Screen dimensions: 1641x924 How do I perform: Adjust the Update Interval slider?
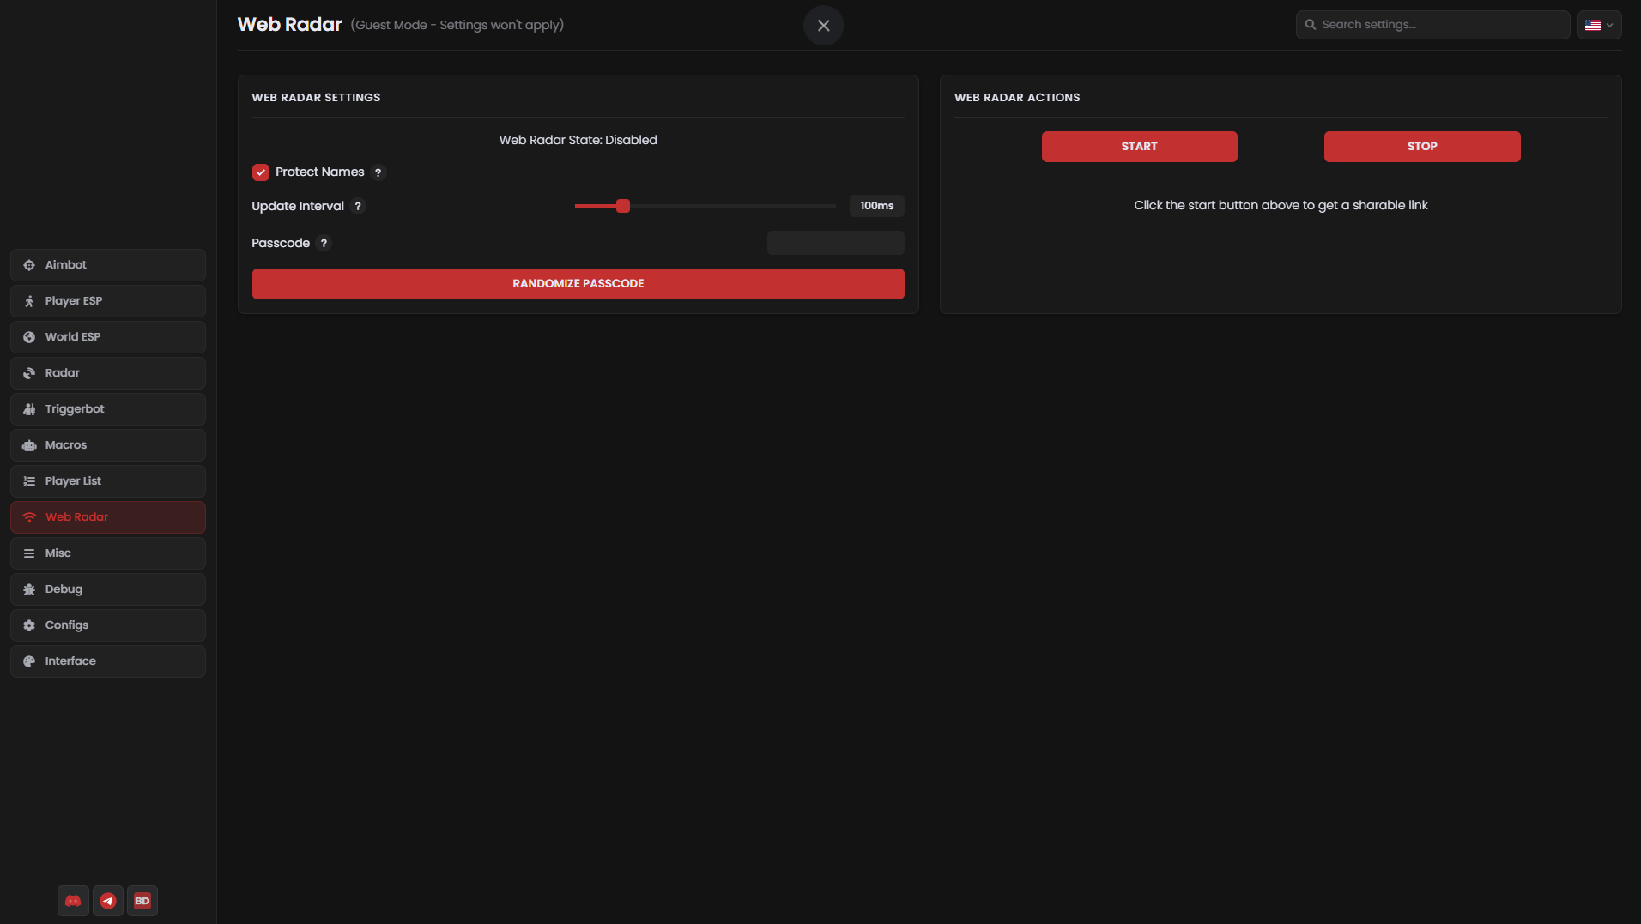click(x=705, y=206)
